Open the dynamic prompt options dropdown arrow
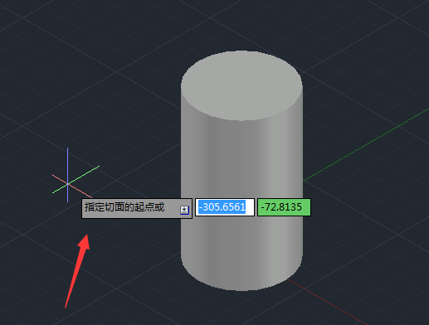Viewport: 429px width, 325px height. pos(184,210)
